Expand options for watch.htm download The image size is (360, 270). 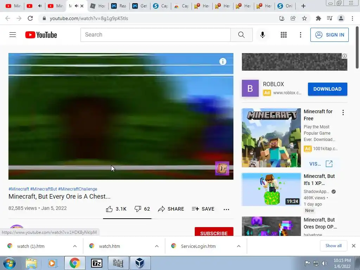(x=157, y=246)
